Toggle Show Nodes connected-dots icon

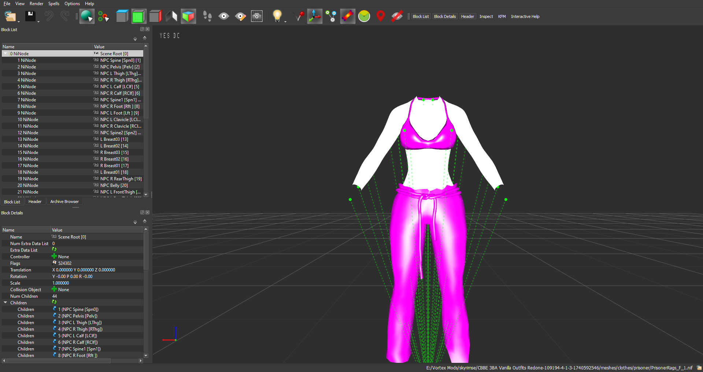331,16
